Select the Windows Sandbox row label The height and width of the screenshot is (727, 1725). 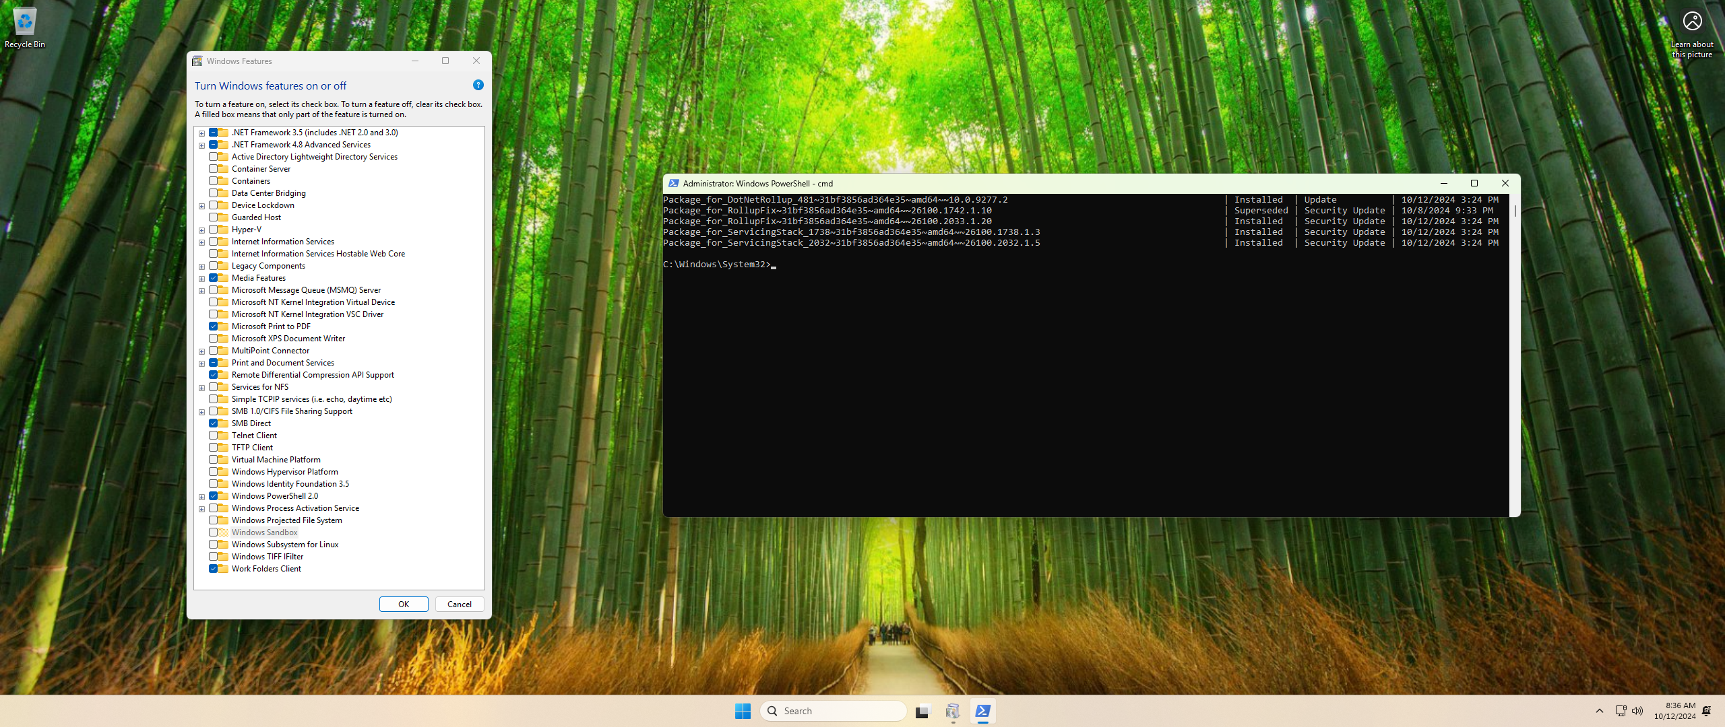point(264,532)
